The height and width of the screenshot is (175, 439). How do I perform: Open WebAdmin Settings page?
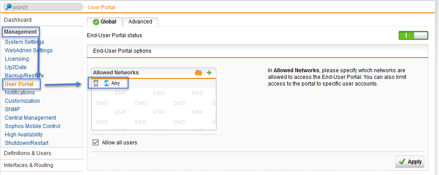[x=28, y=51]
